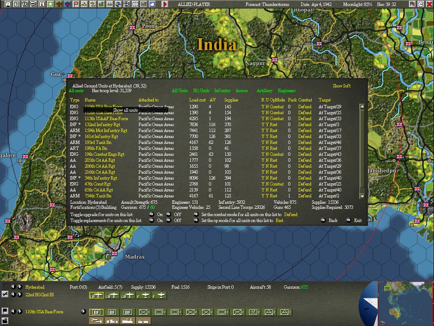Click the red end turn play arrow
Image resolution: width=434 pixels, height=326 pixels.
click(165, 4)
